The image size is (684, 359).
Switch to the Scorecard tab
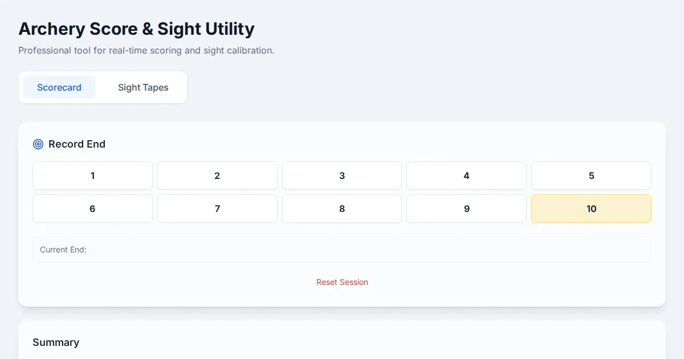(x=59, y=87)
